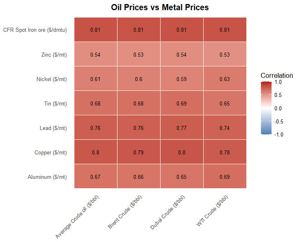Viewport: 300px width, 242px height.
Task: Select the Copper vs Brent Crude 0.79 cell
Action: tap(139, 152)
